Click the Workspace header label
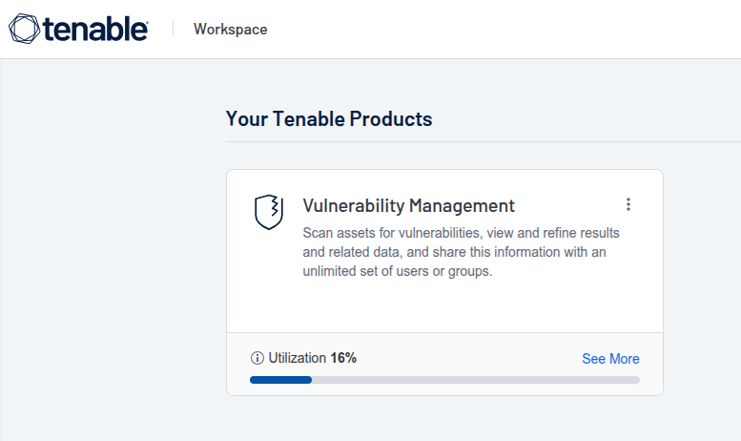741x441 pixels. click(x=230, y=29)
